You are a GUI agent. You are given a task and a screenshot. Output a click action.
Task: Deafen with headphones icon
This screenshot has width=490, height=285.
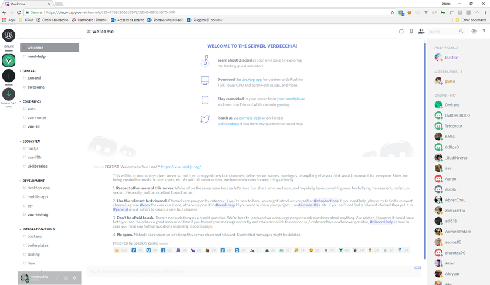click(66, 277)
